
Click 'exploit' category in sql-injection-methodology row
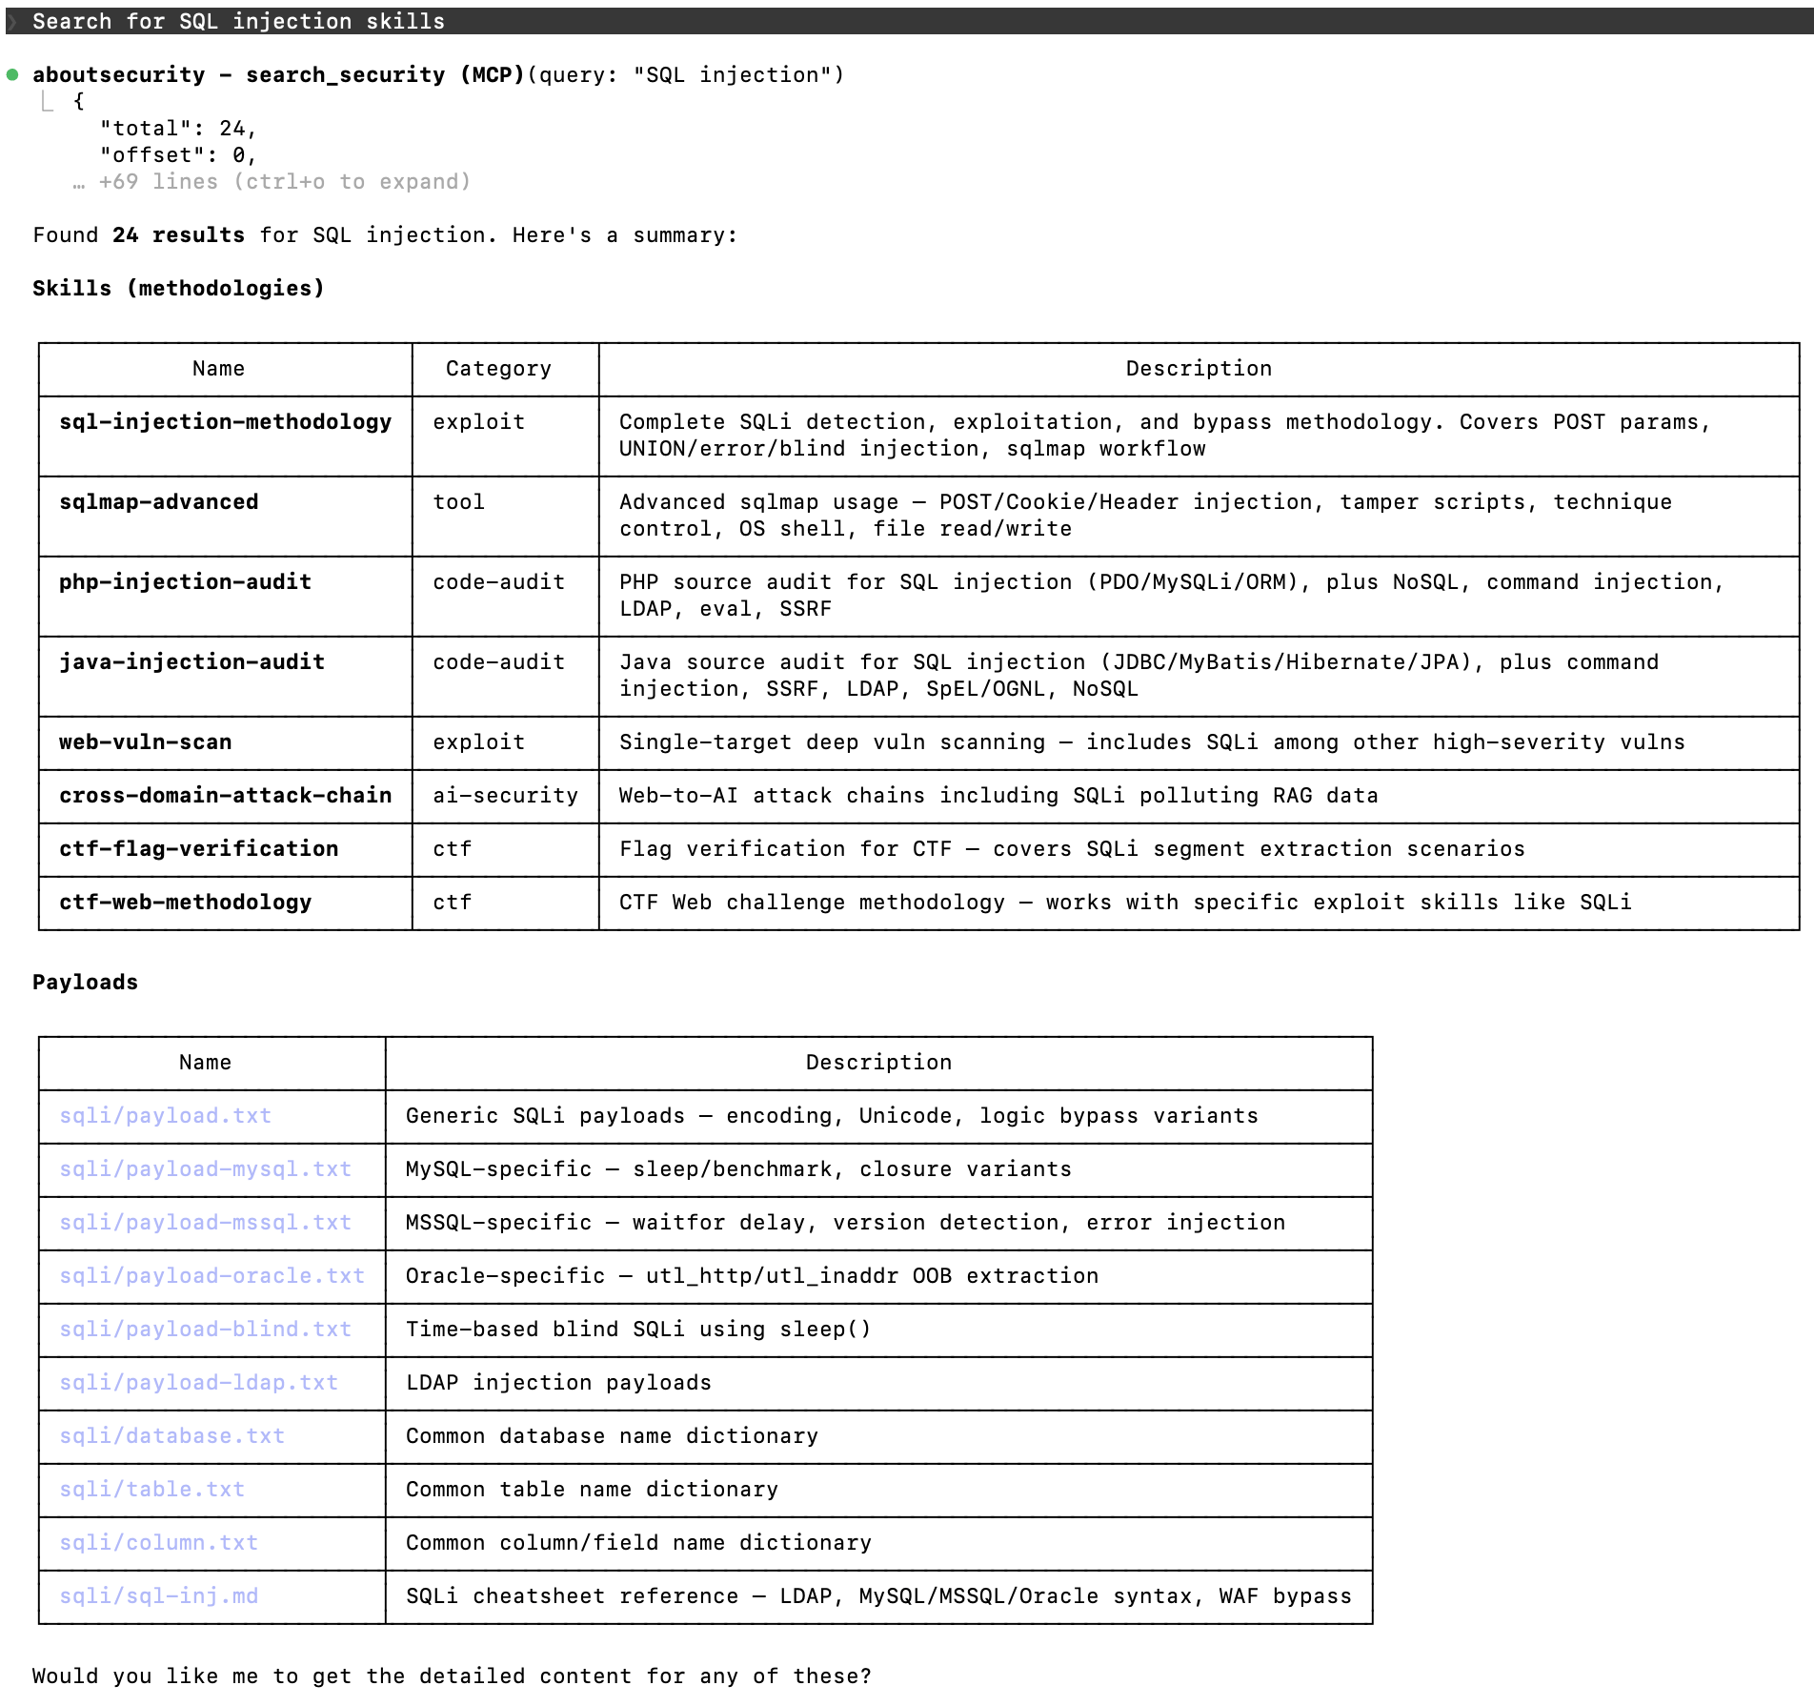(x=478, y=421)
